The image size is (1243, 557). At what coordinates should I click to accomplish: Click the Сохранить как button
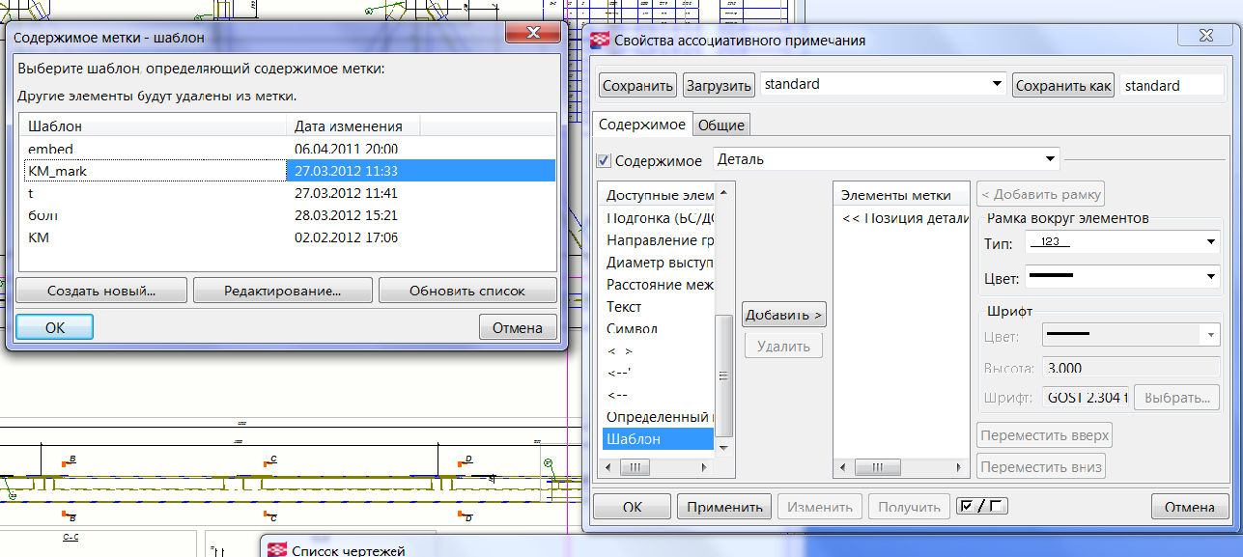coord(1063,85)
